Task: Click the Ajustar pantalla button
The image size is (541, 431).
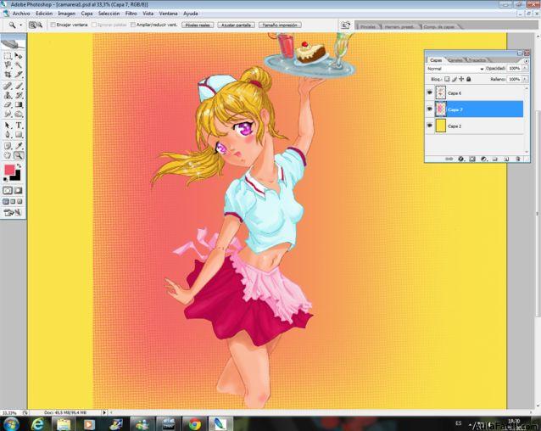Action: pyautogui.click(x=237, y=25)
